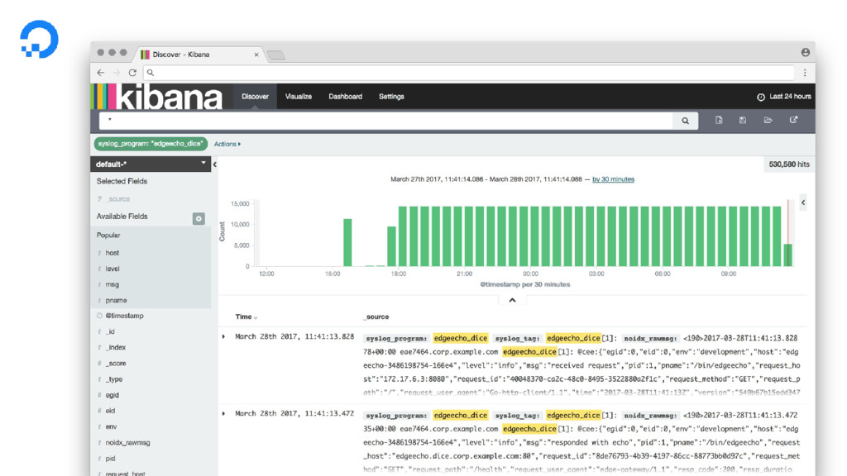The width and height of the screenshot is (847, 476).
Task: Click the Kibana logo
Action: click(x=156, y=97)
